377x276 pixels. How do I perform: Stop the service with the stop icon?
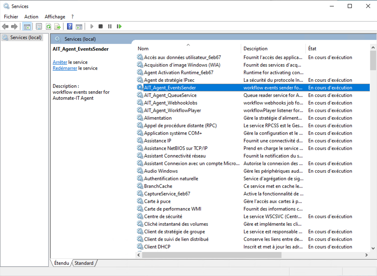click(101, 26)
